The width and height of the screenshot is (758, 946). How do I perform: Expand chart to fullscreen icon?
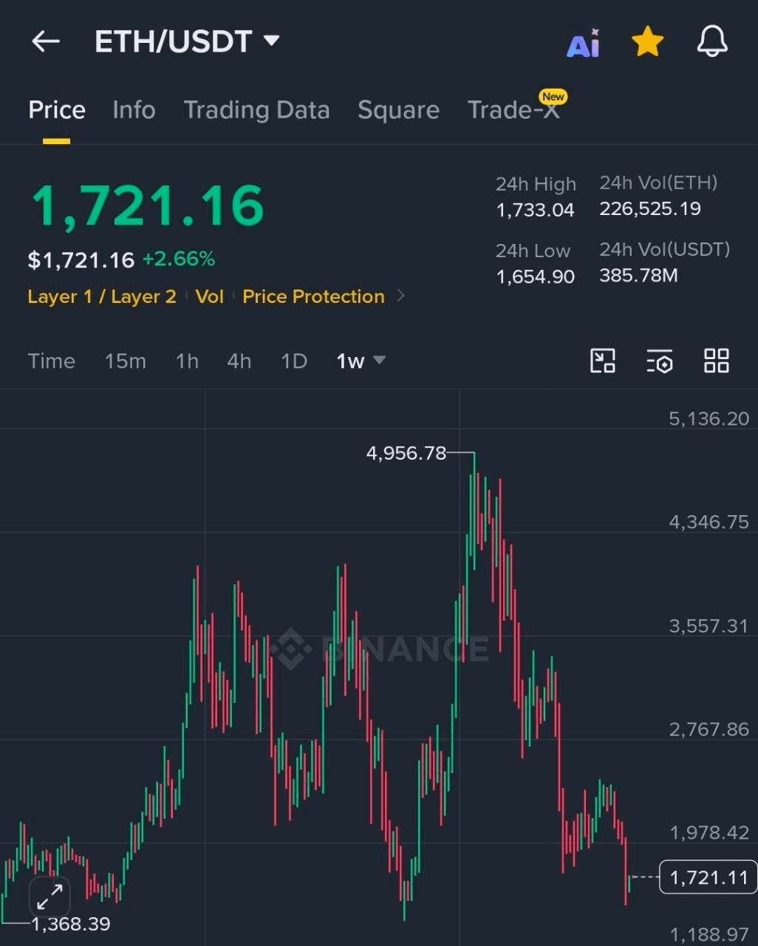point(49,897)
